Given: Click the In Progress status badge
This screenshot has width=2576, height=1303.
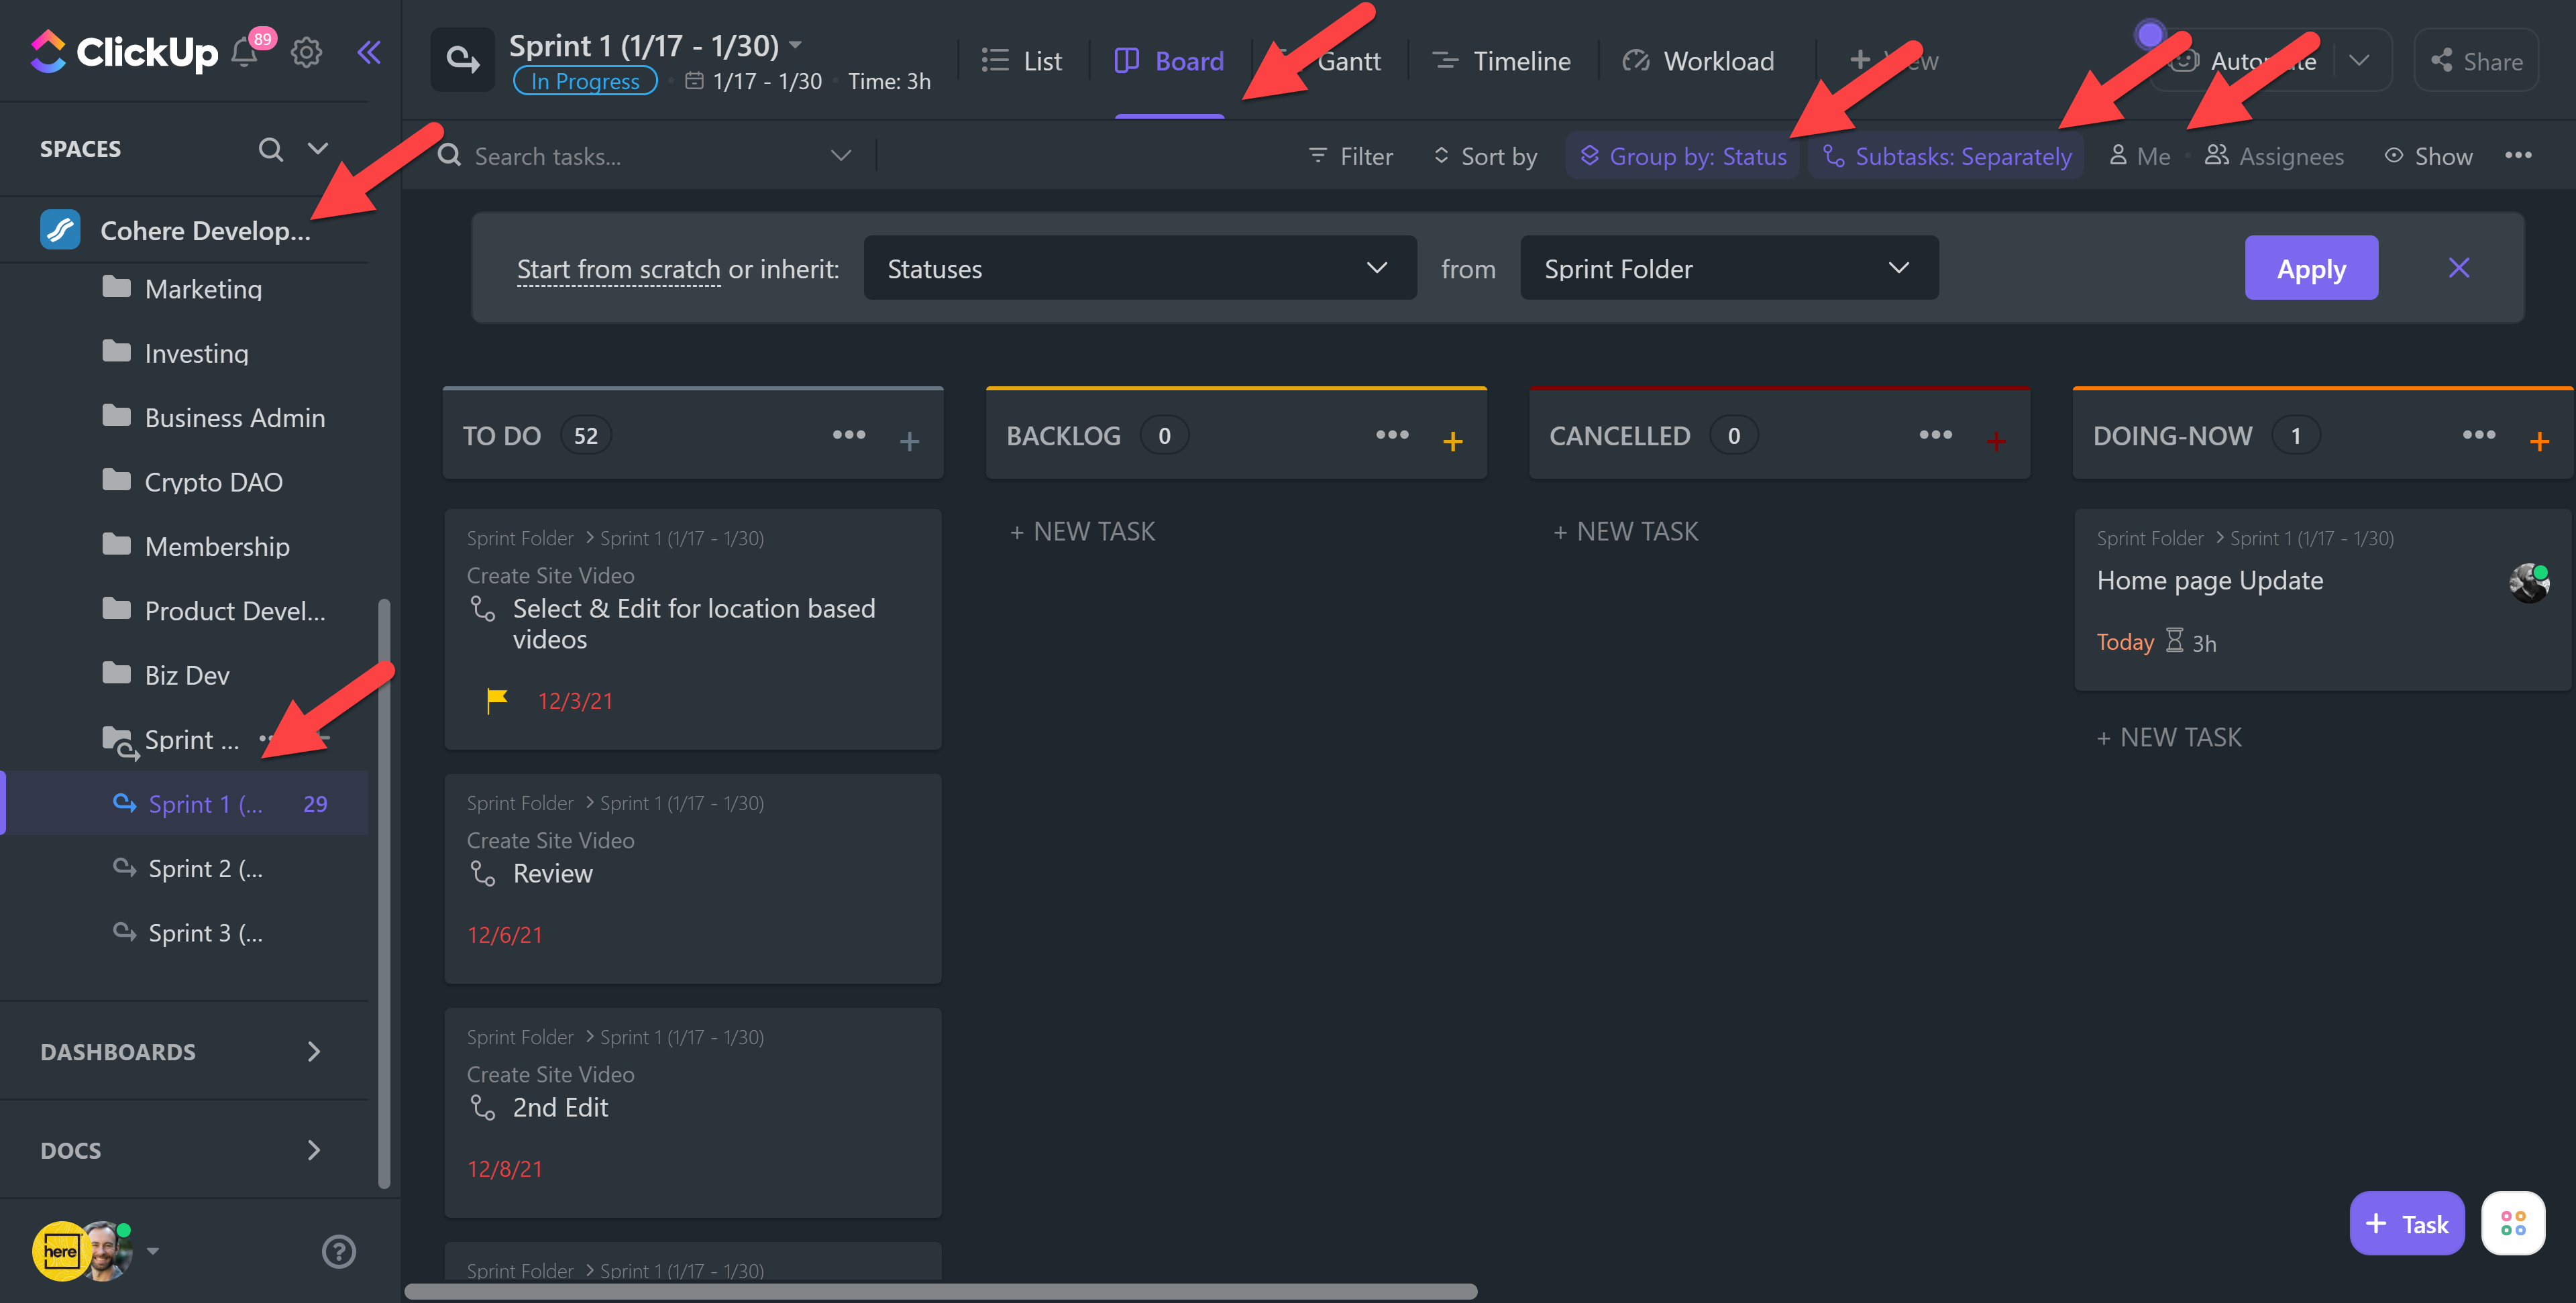Looking at the screenshot, I should (x=585, y=81).
